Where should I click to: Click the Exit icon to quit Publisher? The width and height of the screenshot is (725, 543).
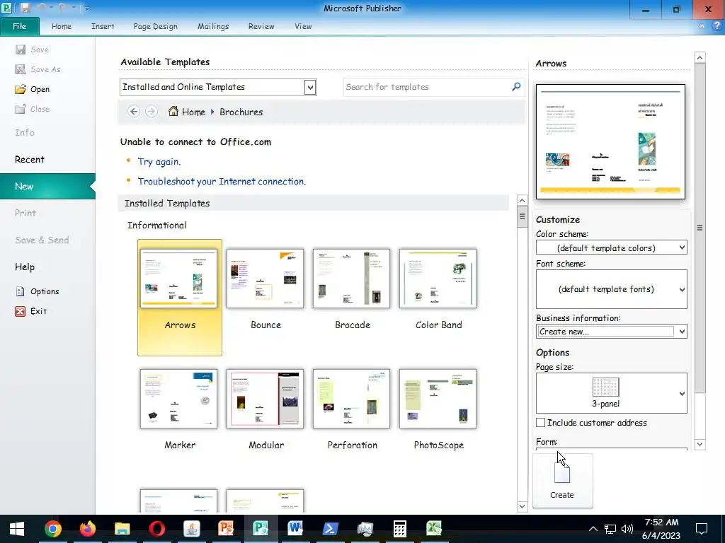(21, 311)
